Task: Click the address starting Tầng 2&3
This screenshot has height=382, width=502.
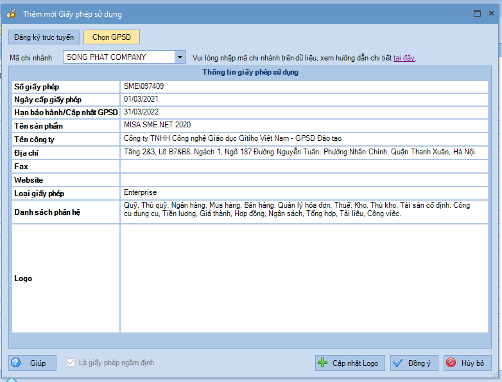Action: point(299,152)
